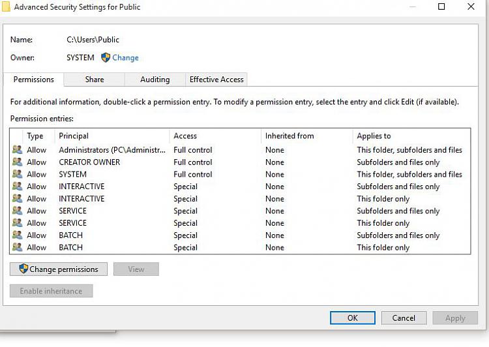Screen dimensions: 489x347
Task: Click the SYSTEM owner name
Action: click(80, 58)
